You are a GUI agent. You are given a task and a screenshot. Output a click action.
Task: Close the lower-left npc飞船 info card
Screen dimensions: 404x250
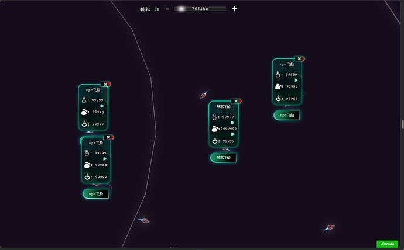pyautogui.click(x=108, y=137)
